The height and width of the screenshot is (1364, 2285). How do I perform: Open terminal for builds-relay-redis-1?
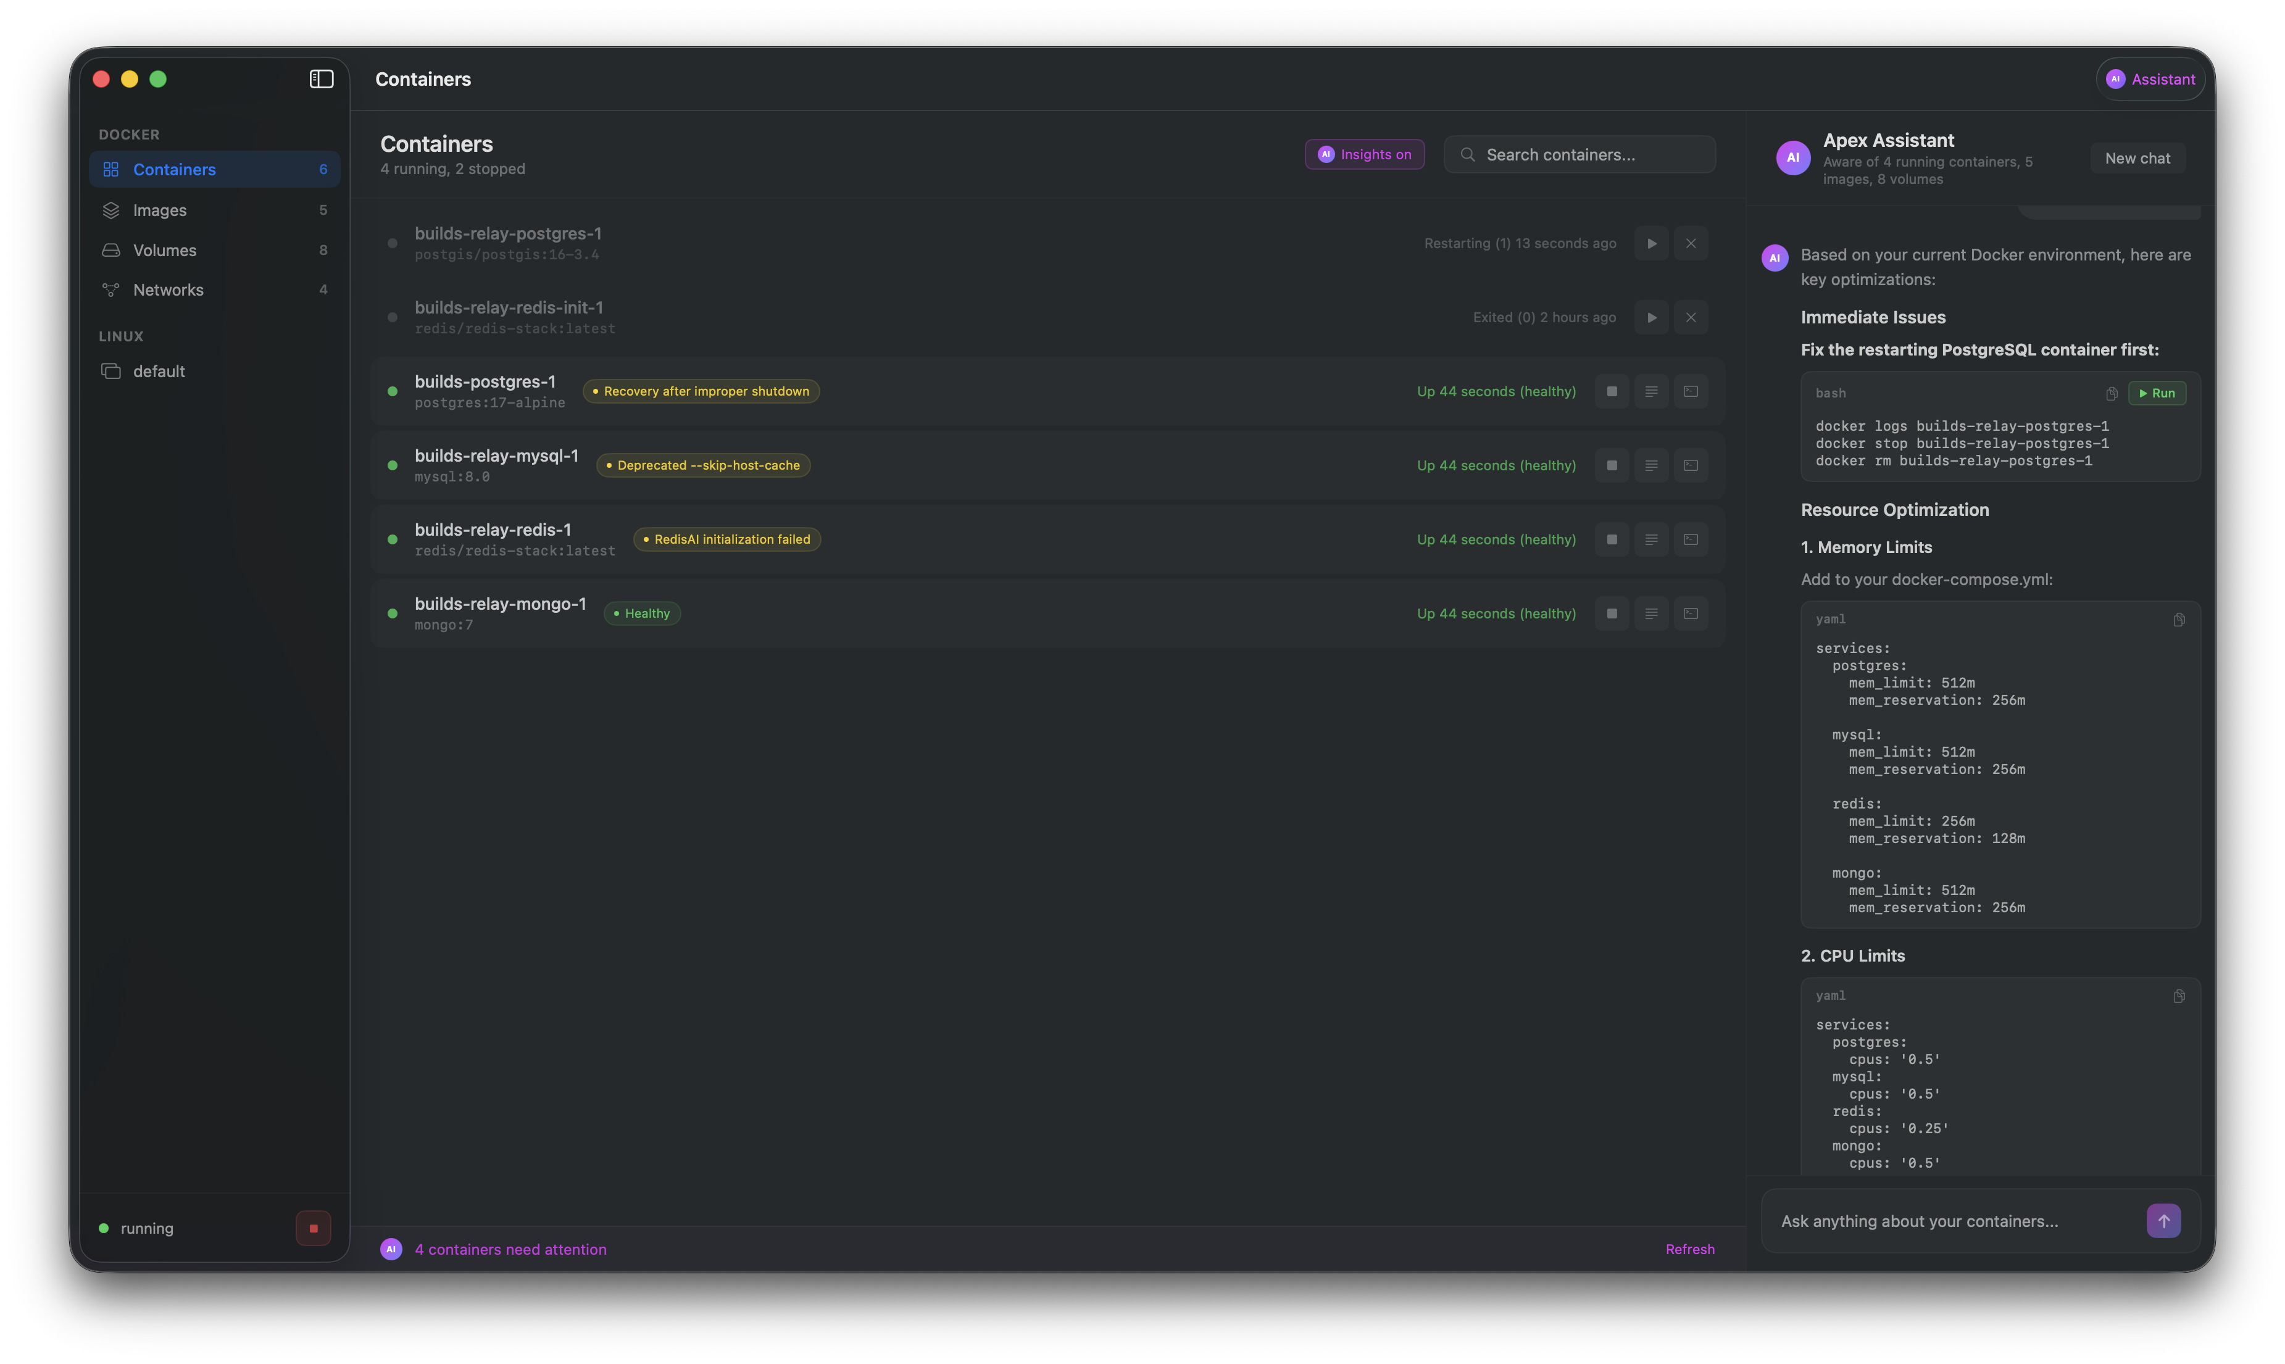click(x=1691, y=539)
